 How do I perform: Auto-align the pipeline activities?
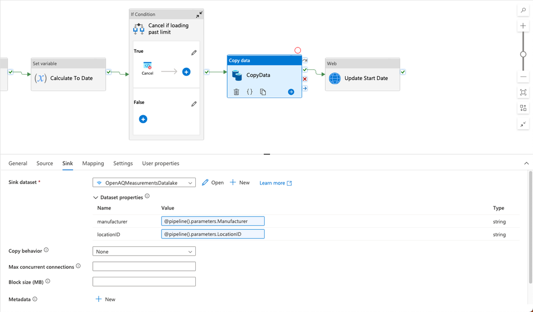tap(523, 108)
